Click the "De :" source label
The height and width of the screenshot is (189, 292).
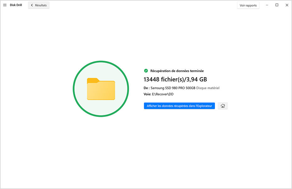point(147,88)
